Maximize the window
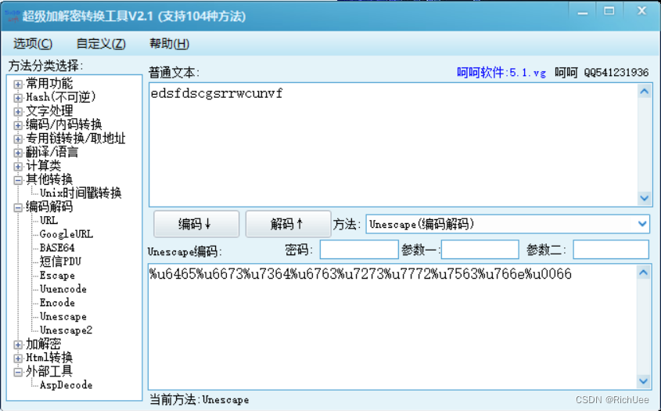The image size is (661, 411). pyautogui.click(x=609, y=12)
